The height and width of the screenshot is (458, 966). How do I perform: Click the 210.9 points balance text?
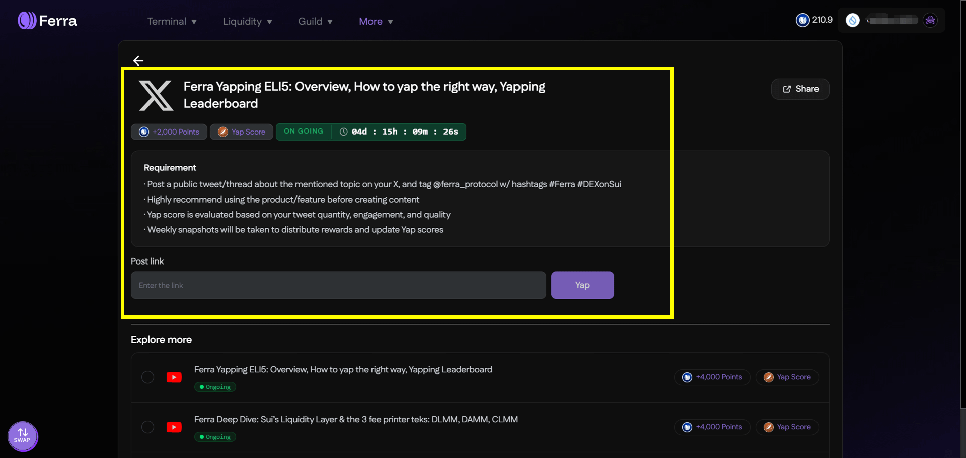[x=822, y=20]
